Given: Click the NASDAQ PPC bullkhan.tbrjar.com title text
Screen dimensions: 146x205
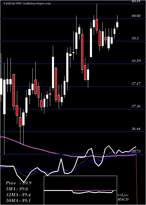Looking at the screenshot, I should point(27,4).
